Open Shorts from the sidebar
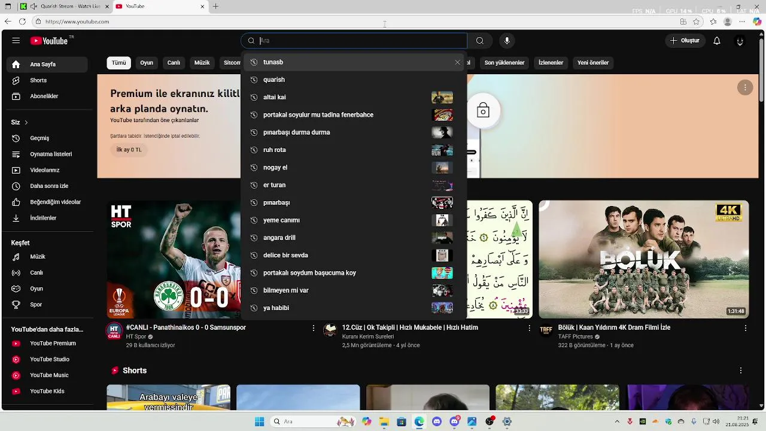Viewport: 766px width, 431px height. click(47, 80)
